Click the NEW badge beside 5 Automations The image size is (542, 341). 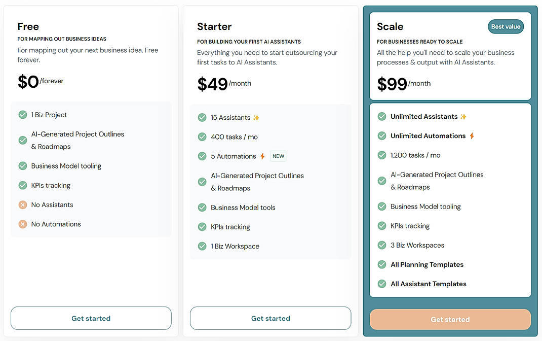[278, 156]
